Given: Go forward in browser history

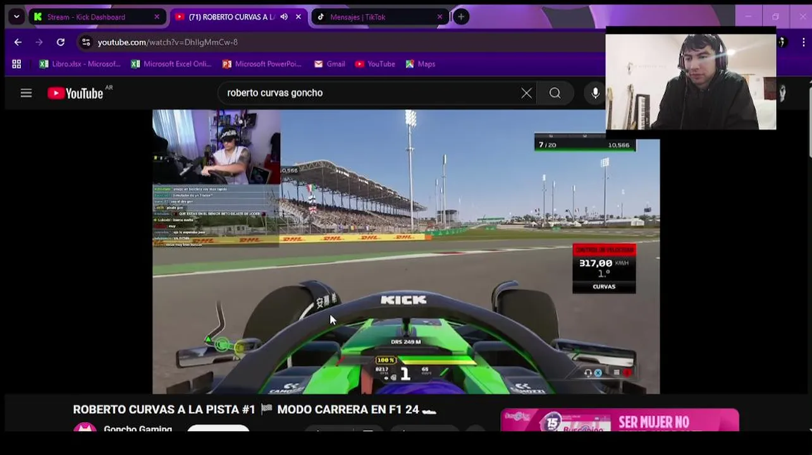Looking at the screenshot, I should (39, 42).
